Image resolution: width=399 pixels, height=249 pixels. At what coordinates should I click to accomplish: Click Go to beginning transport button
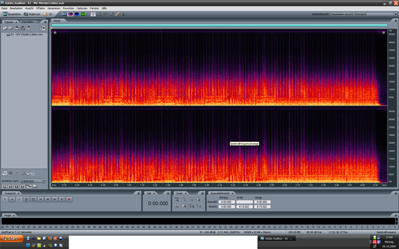41,199
